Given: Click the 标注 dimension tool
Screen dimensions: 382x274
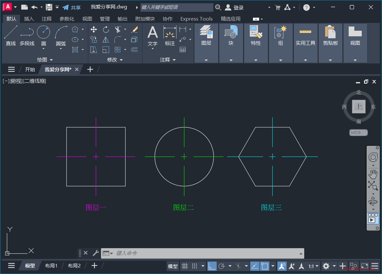Looking at the screenshot, I should click(170, 36).
